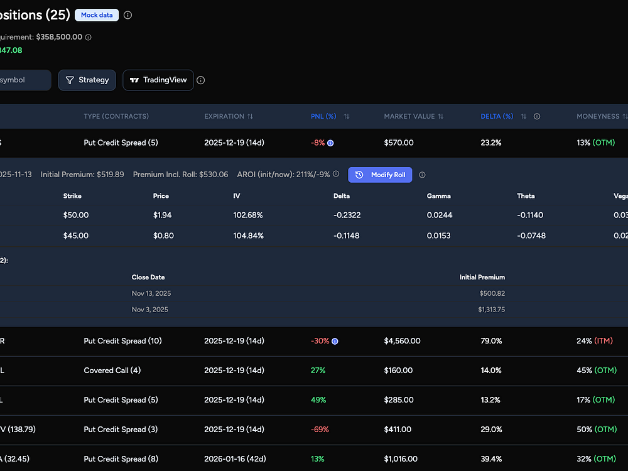Collapse the Put Credit Spread (5) $570.00 row
Screen dimensions: 628x471
tap(314, 143)
